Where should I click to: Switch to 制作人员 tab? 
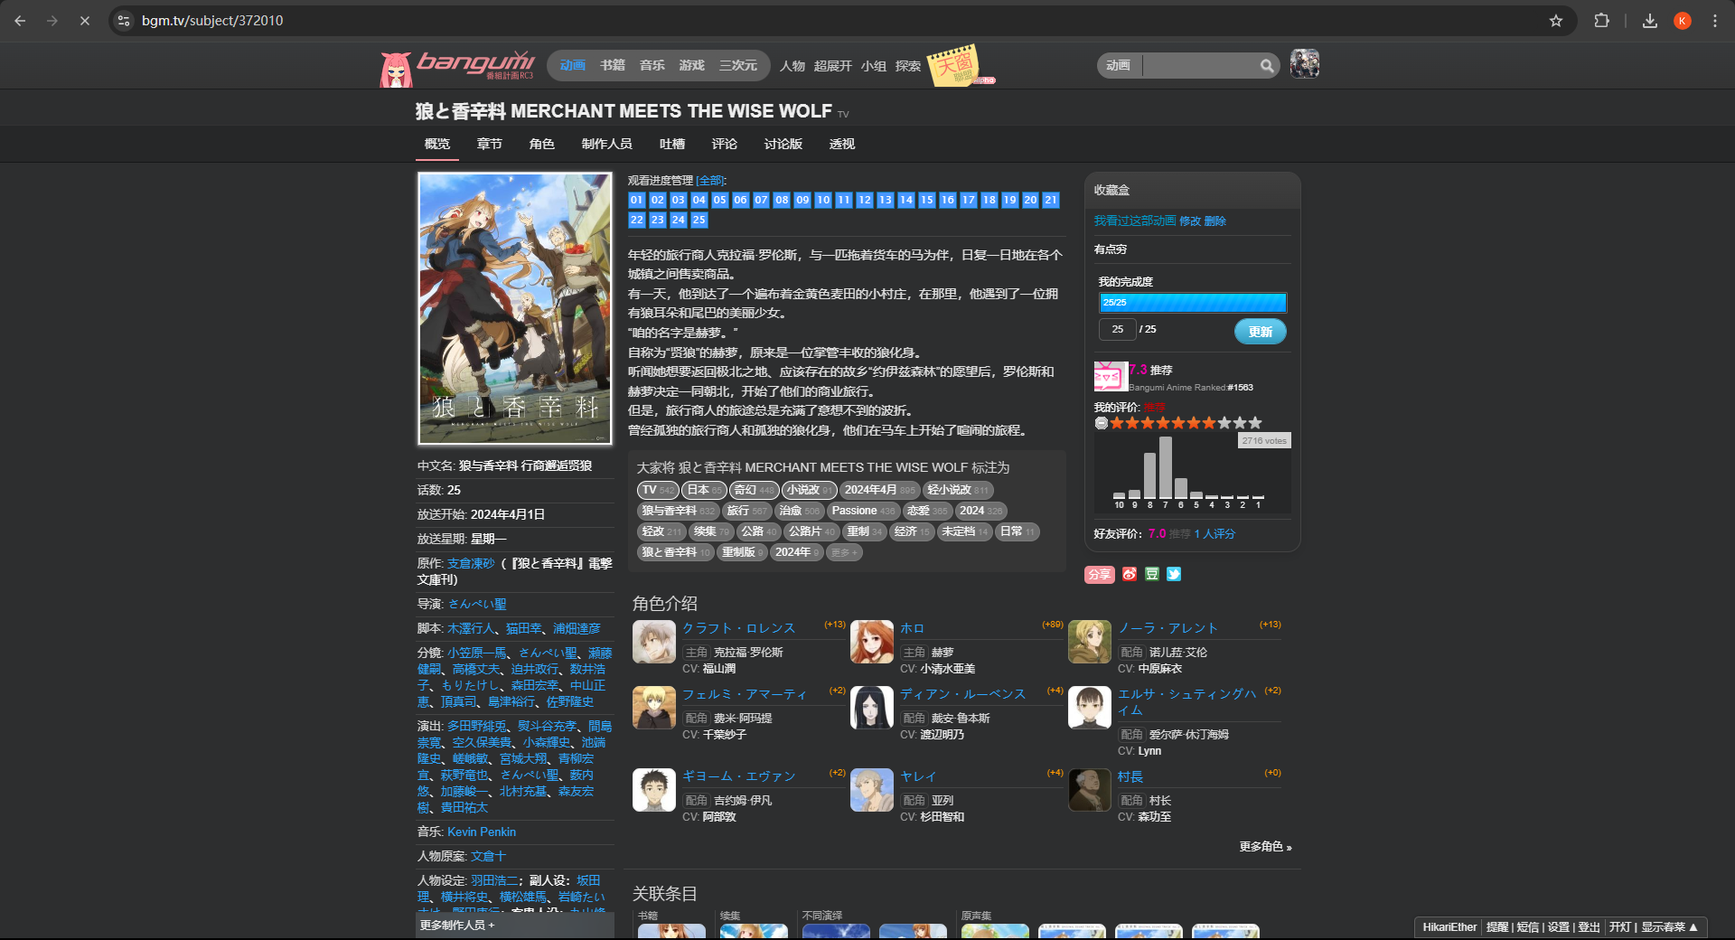607,144
